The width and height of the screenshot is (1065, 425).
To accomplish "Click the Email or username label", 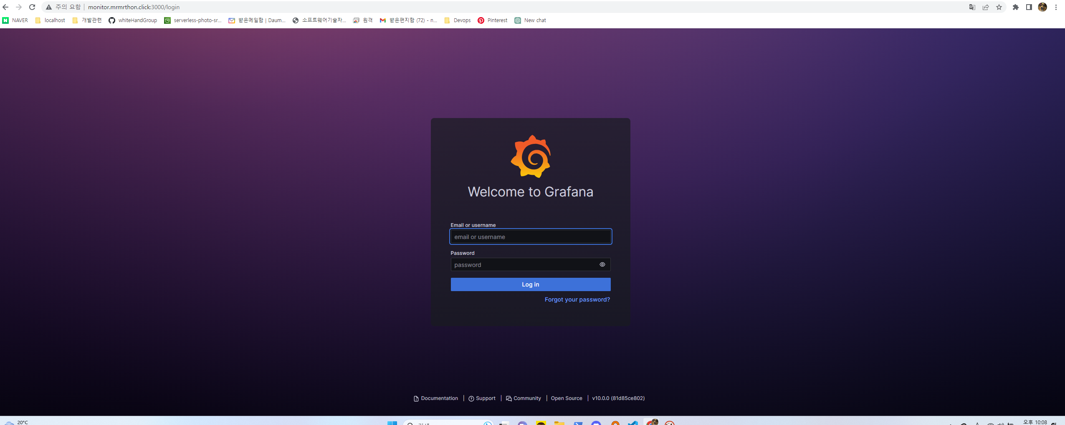I will (473, 225).
